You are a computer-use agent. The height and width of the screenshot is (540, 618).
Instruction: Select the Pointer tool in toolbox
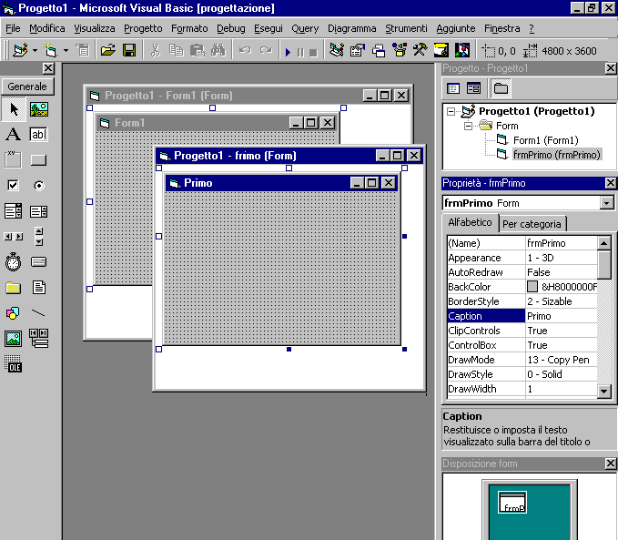pyautogui.click(x=14, y=109)
